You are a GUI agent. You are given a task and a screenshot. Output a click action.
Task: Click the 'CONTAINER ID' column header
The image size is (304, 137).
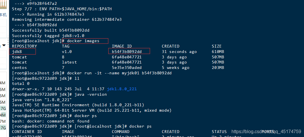click(27, 132)
